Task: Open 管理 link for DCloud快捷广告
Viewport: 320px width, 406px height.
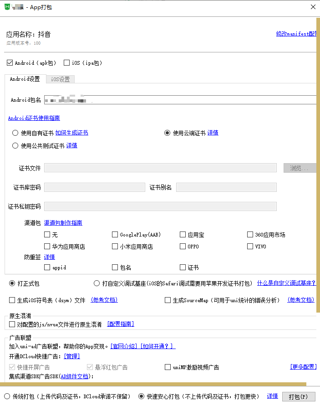Action: click(x=72, y=356)
